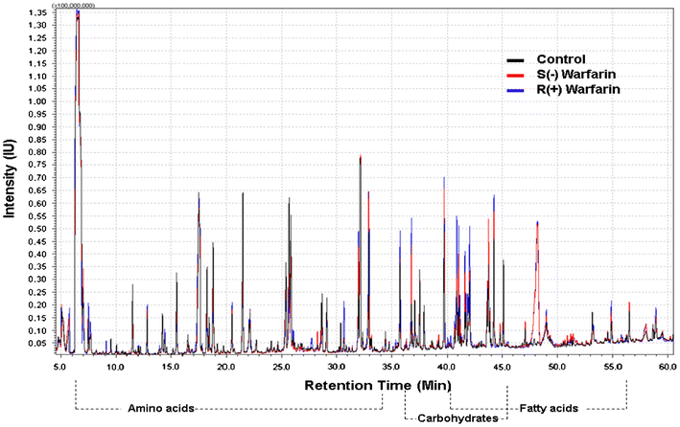Screen dimensions: 680x427
Task: Click the x-axis tick label 30.0
Action: click(336, 367)
